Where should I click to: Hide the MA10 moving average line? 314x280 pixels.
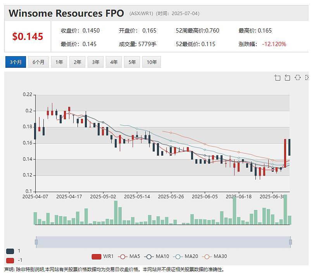[157, 256]
